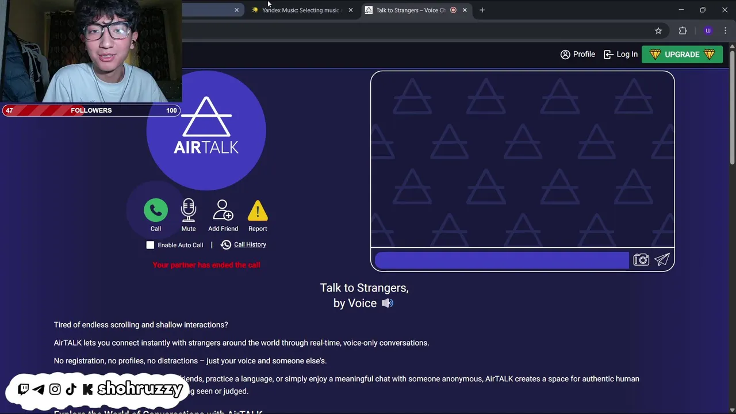Enable the Auto Call checkbox
Screen dimensions: 736x414
(150, 245)
